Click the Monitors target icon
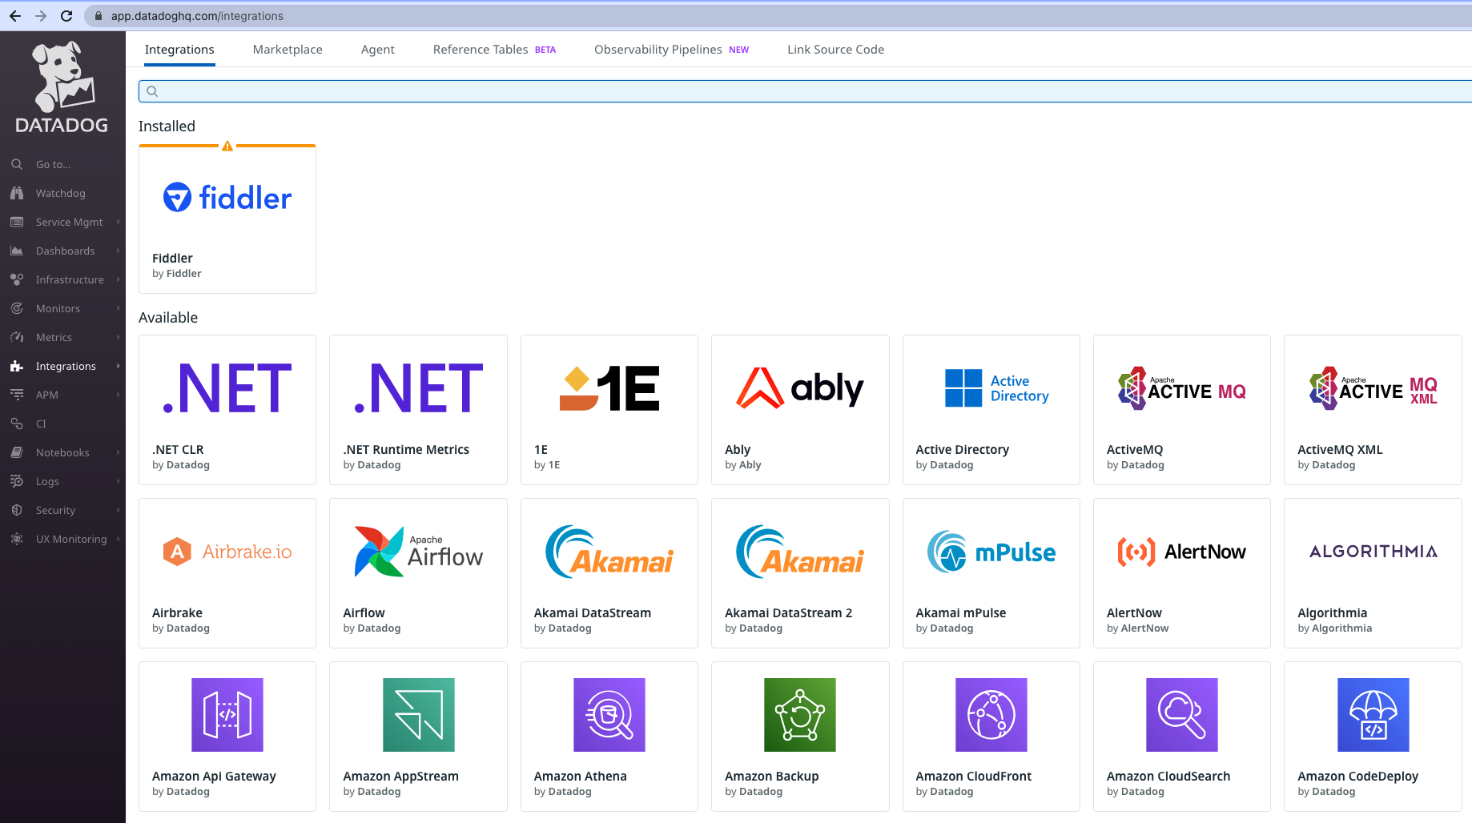The height and width of the screenshot is (823, 1472). (17, 308)
